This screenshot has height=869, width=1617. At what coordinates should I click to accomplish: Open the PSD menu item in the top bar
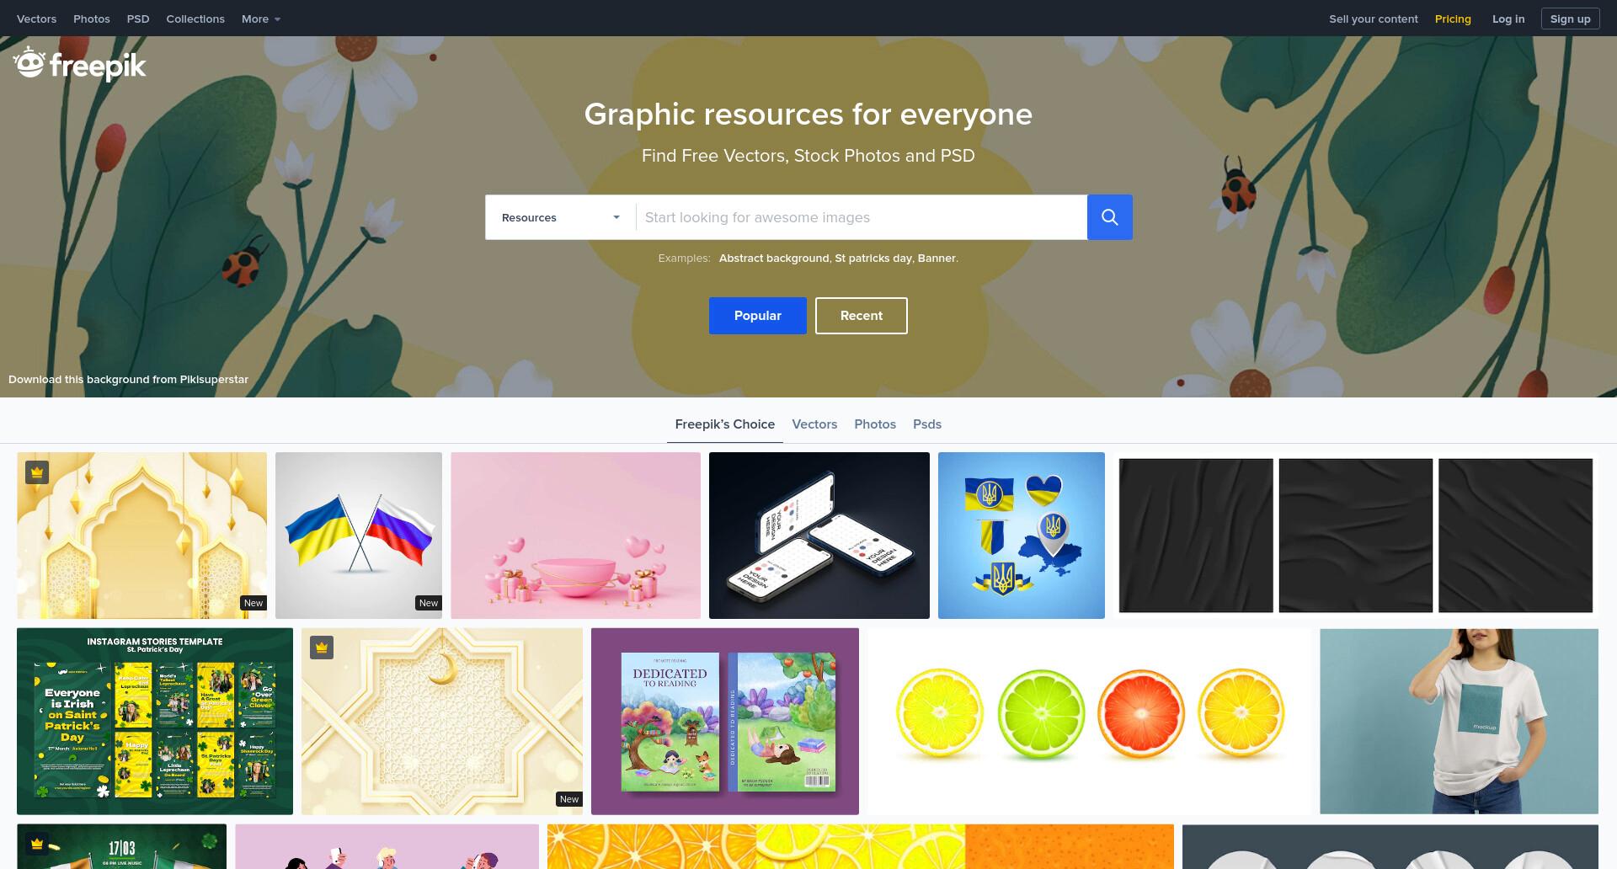coord(138,19)
